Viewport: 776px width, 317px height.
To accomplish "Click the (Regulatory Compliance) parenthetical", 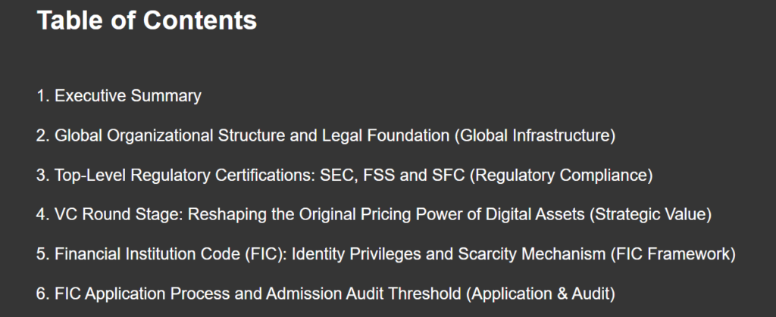I will (x=561, y=175).
